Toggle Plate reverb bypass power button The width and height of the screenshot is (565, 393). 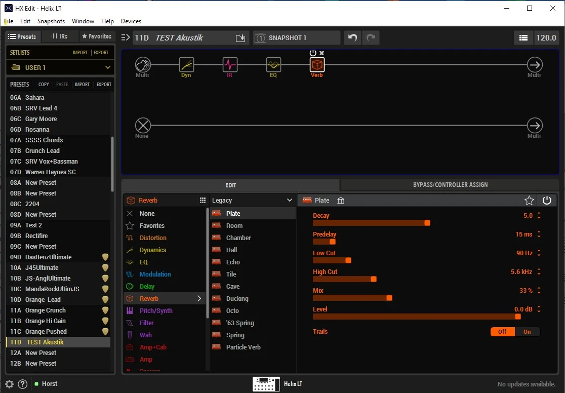click(547, 201)
